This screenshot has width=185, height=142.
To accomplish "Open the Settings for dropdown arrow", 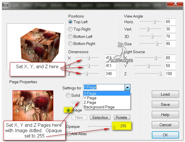I will [128, 88].
